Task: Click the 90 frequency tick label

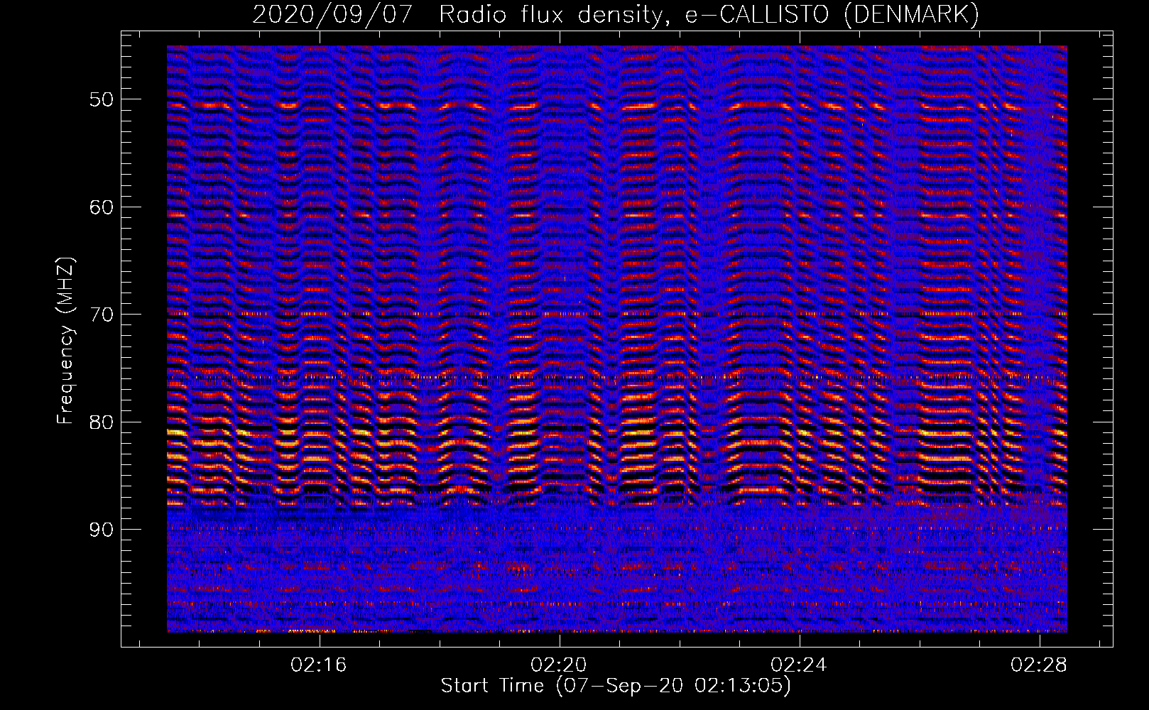Action: pyautogui.click(x=102, y=530)
